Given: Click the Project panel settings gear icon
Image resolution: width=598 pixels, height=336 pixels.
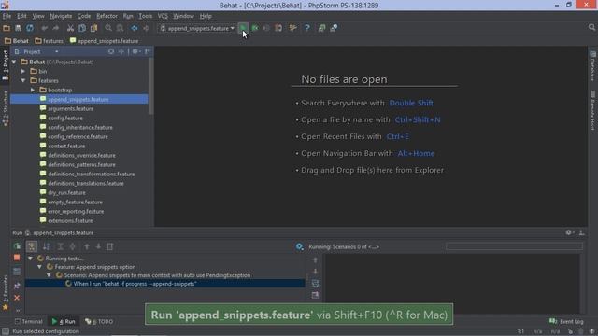Looking at the screenshot, I should click(135, 51).
